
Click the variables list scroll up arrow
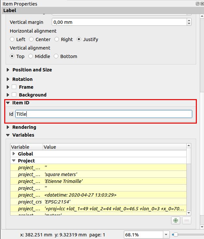coord(189,145)
